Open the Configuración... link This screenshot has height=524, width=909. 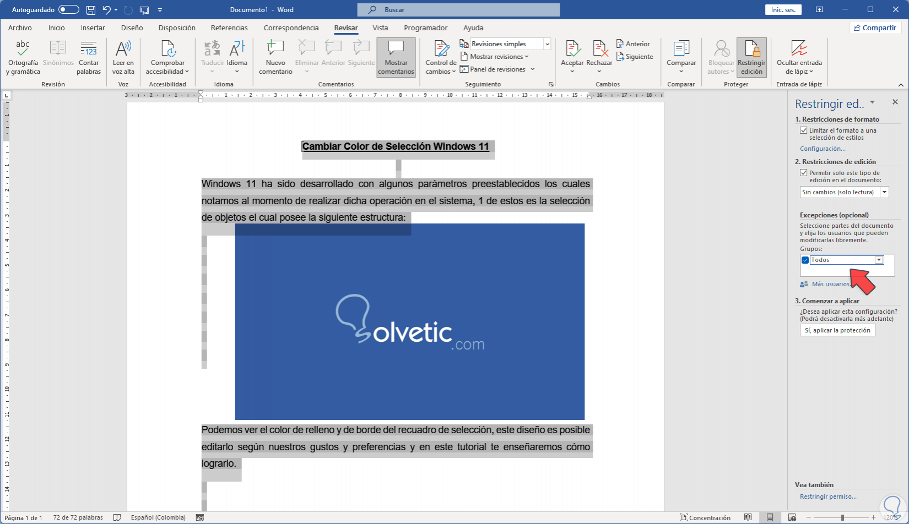823,149
